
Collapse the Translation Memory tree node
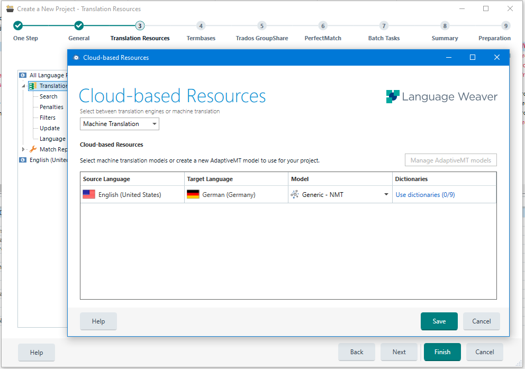23,86
